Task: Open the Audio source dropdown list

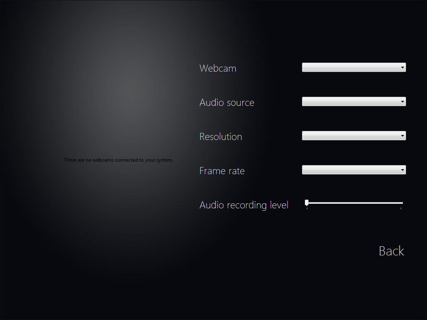Action: [354, 102]
